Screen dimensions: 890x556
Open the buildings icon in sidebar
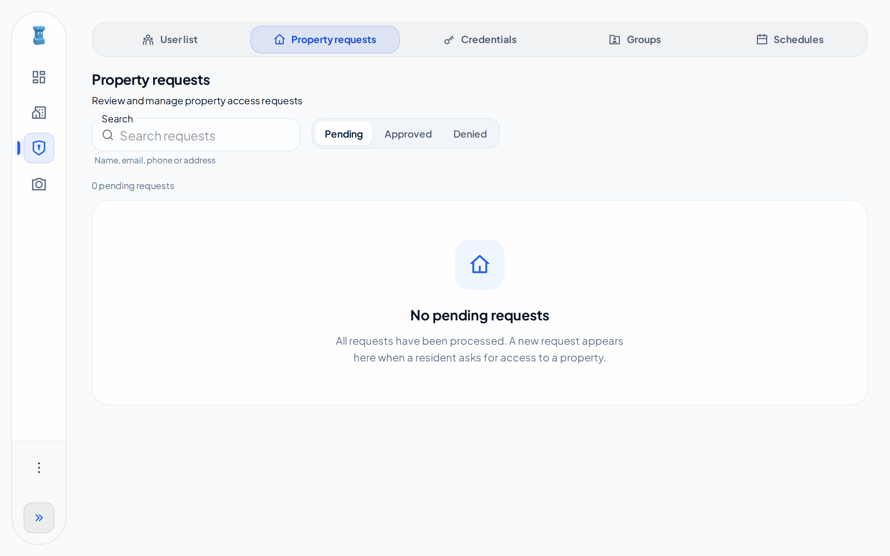click(39, 113)
